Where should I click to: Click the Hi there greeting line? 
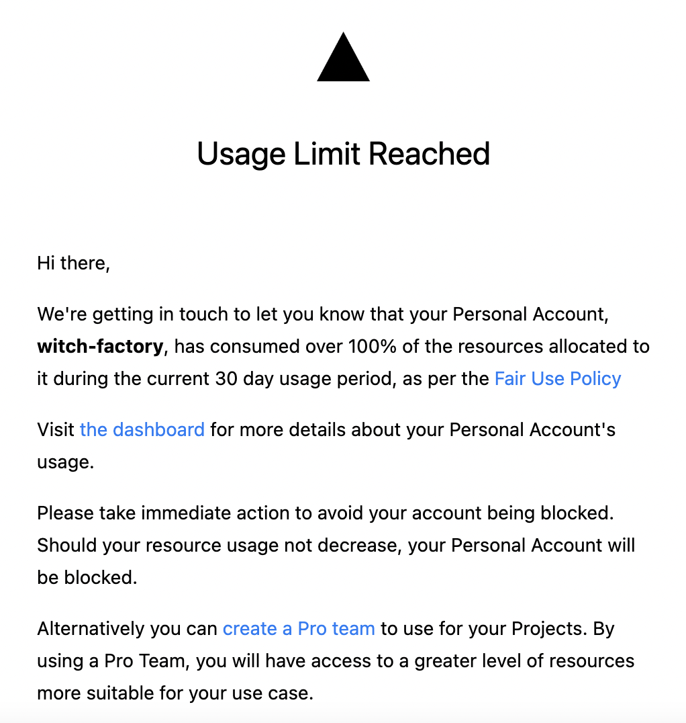[73, 263]
